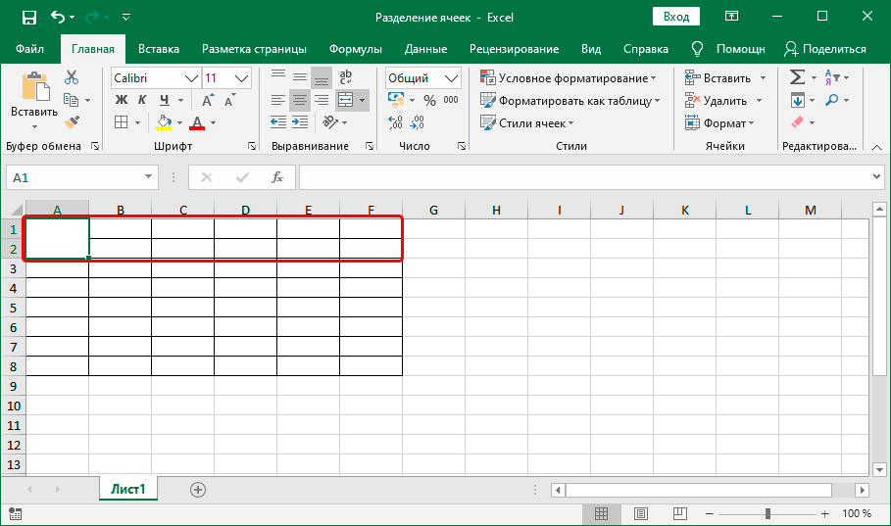Switch to Page Layout view in status bar
891x526 pixels.
tap(640, 513)
